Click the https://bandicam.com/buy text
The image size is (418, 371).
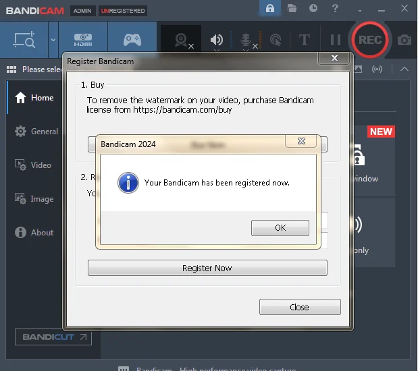tap(182, 109)
